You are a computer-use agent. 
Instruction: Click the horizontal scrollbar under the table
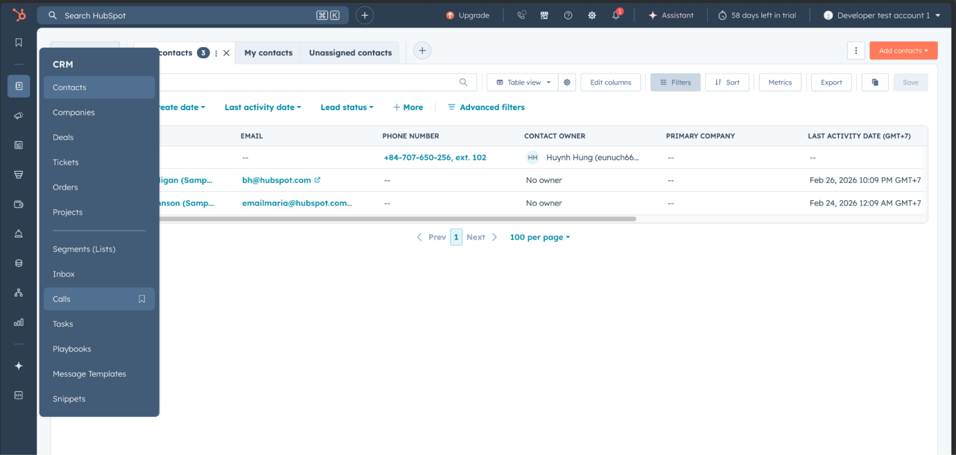coord(397,219)
